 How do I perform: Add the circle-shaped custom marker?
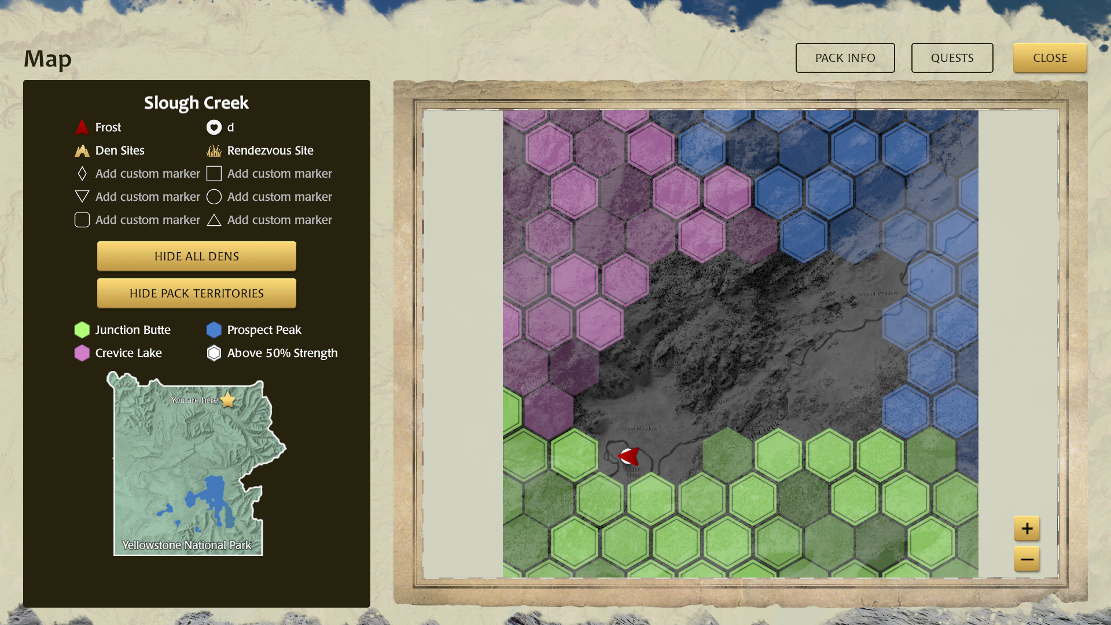pos(214,197)
